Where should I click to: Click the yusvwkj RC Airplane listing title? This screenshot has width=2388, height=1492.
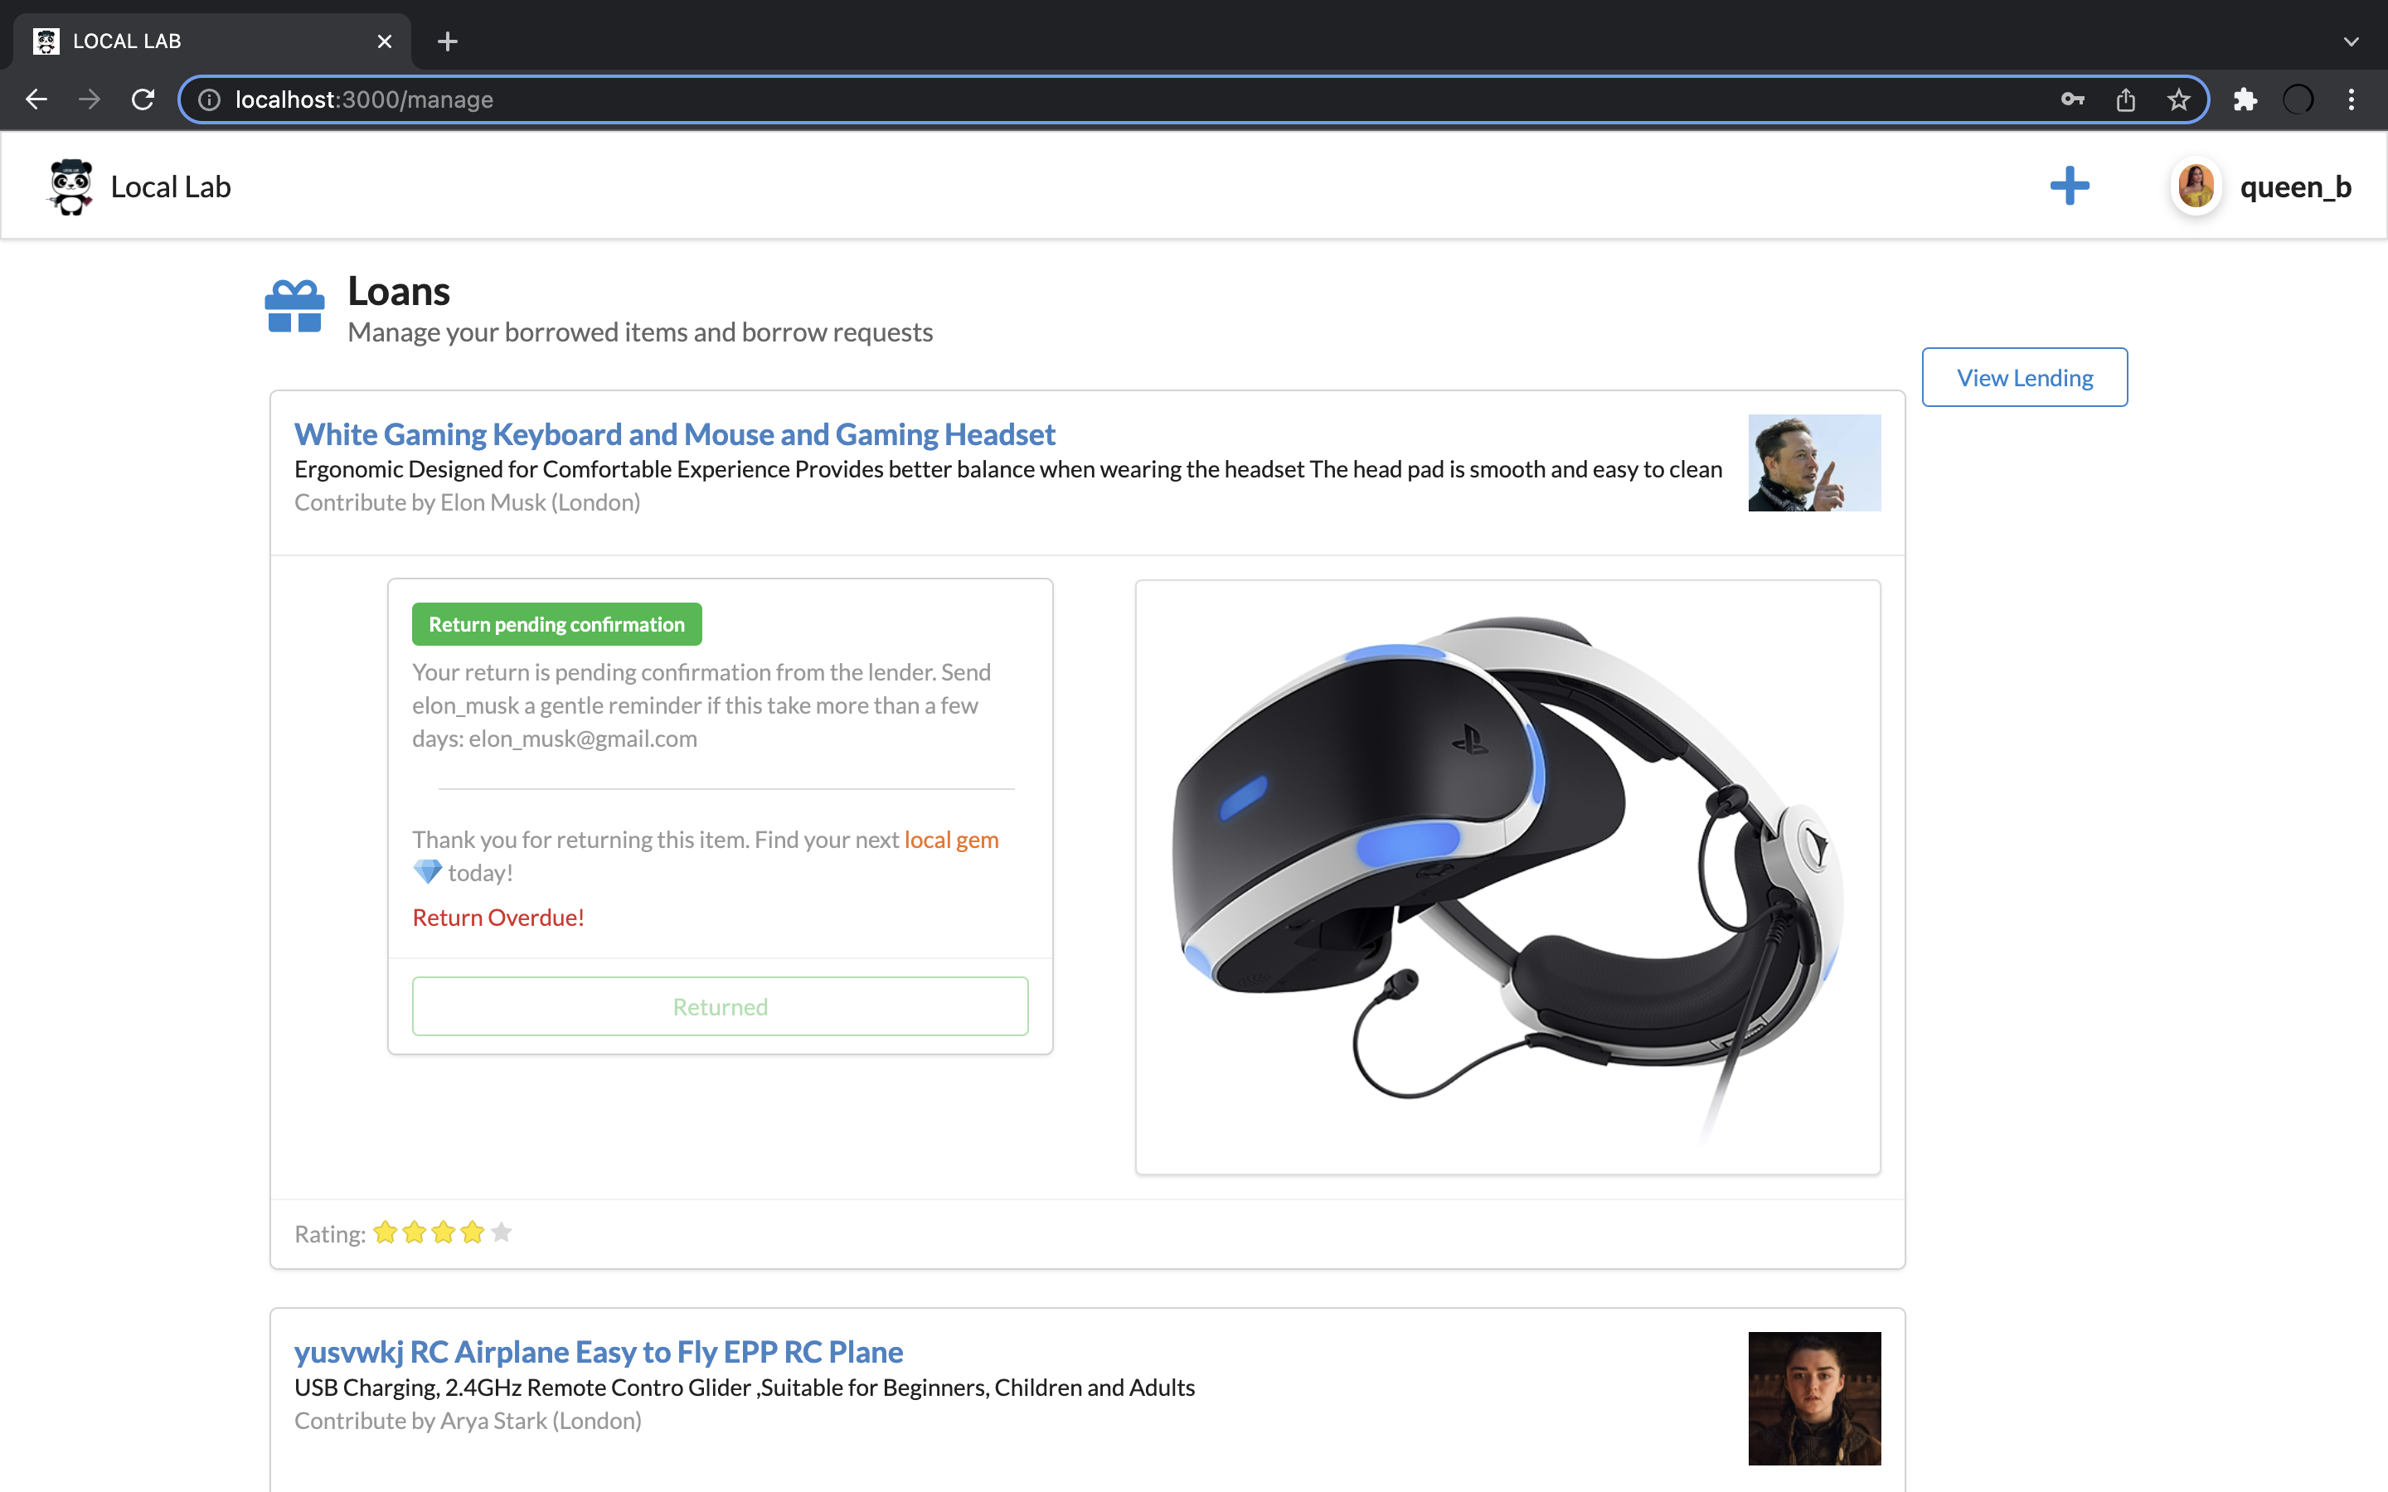[x=599, y=1349]
